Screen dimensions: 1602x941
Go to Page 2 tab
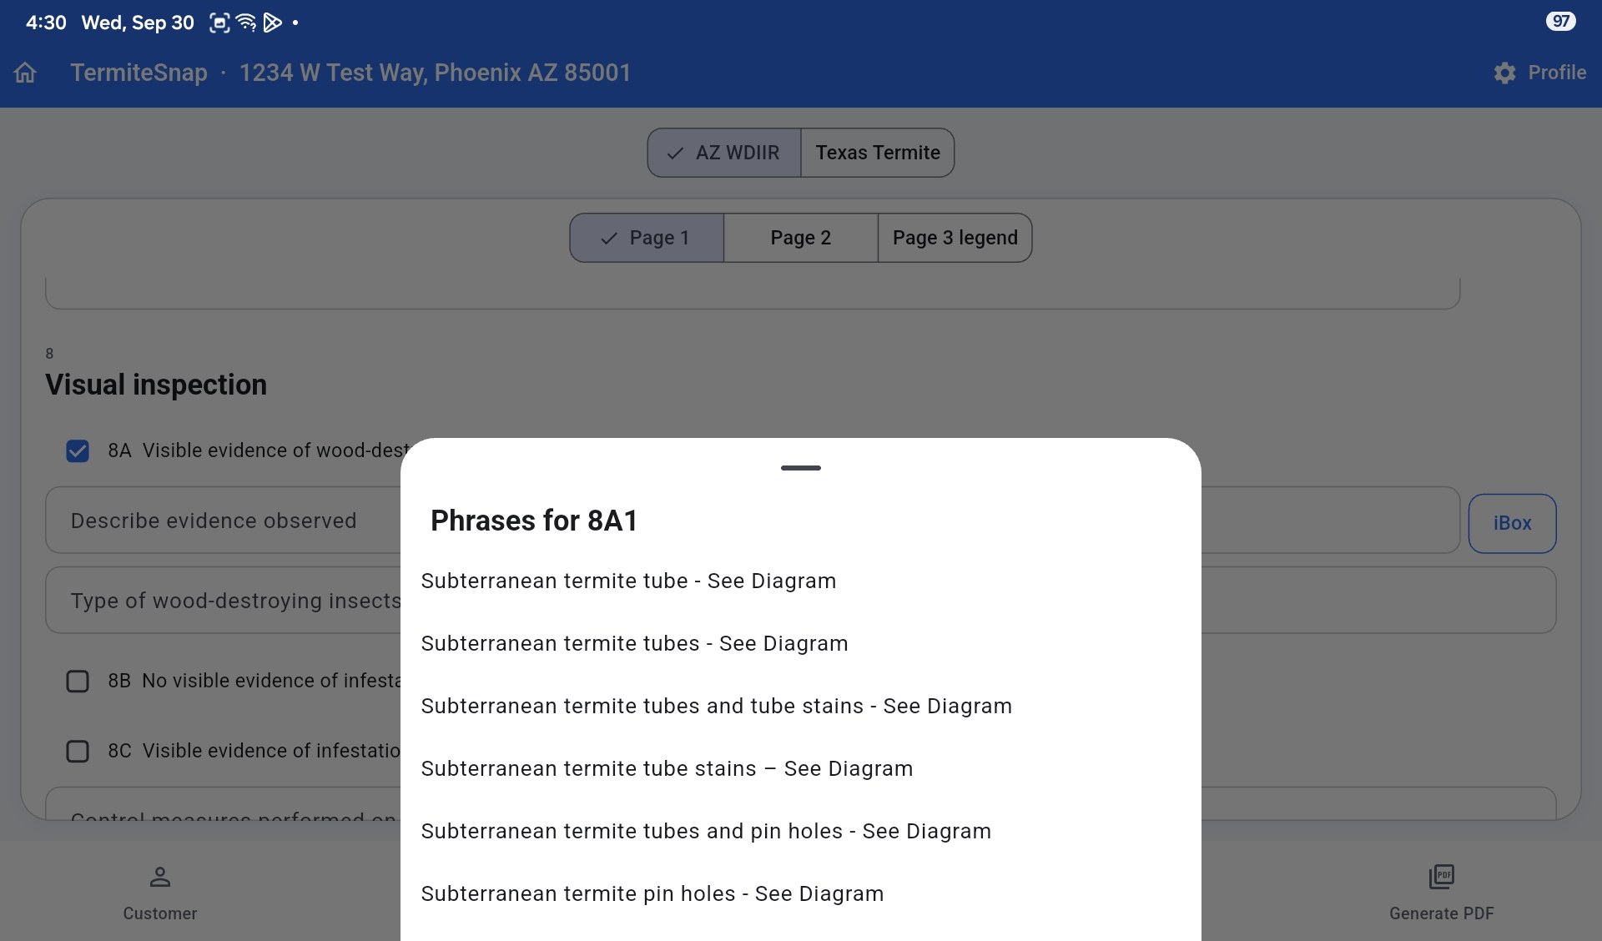(x=801, y=238)
